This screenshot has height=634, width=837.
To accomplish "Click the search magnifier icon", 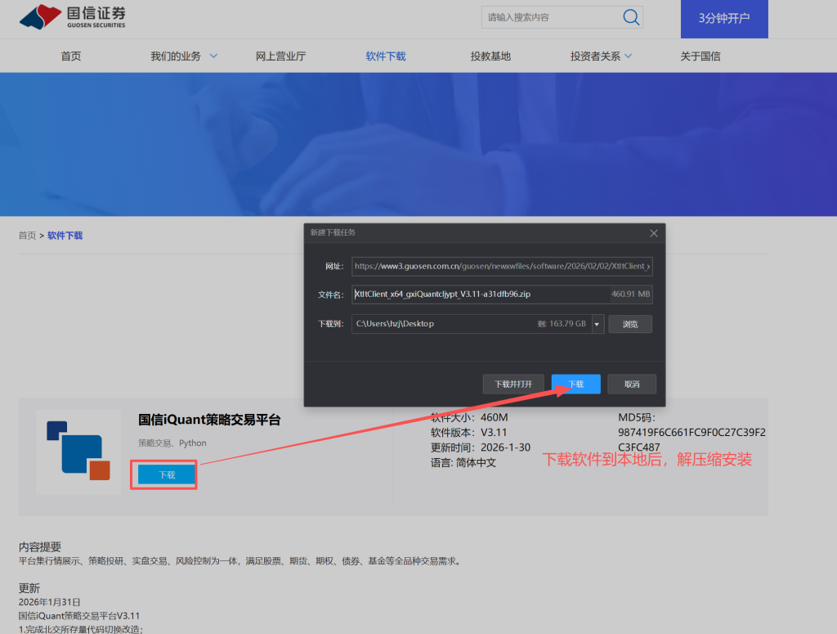I will click(x=630, y=17).
